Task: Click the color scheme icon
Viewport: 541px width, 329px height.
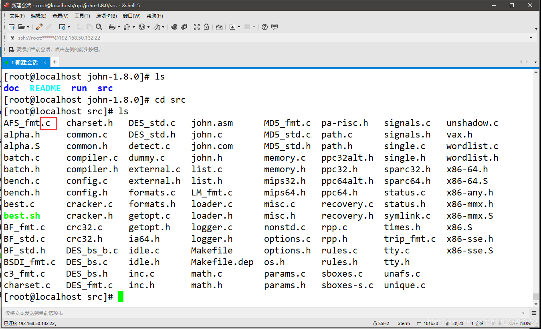Action: [127, 27]
